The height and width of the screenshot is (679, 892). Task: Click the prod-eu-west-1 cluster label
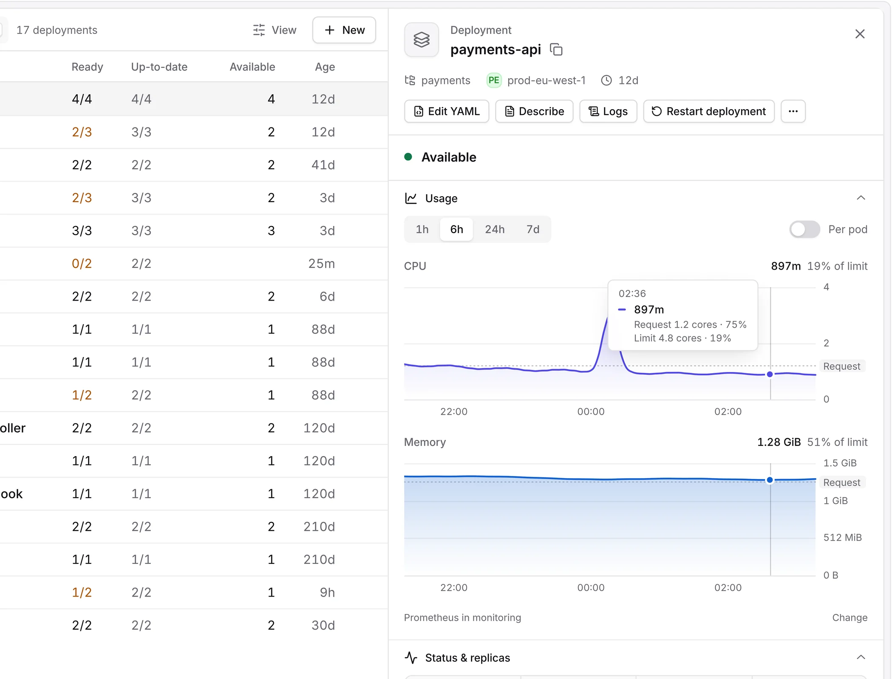(547, 80)
